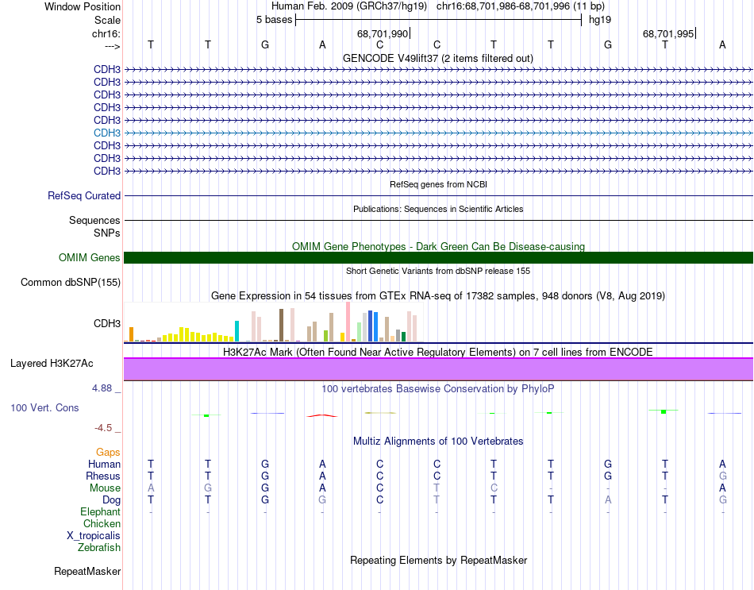Viewport: 754px width, 590px height.
Task: Click the cyan bar in GTEx expression chart
Action: [237, 331]
